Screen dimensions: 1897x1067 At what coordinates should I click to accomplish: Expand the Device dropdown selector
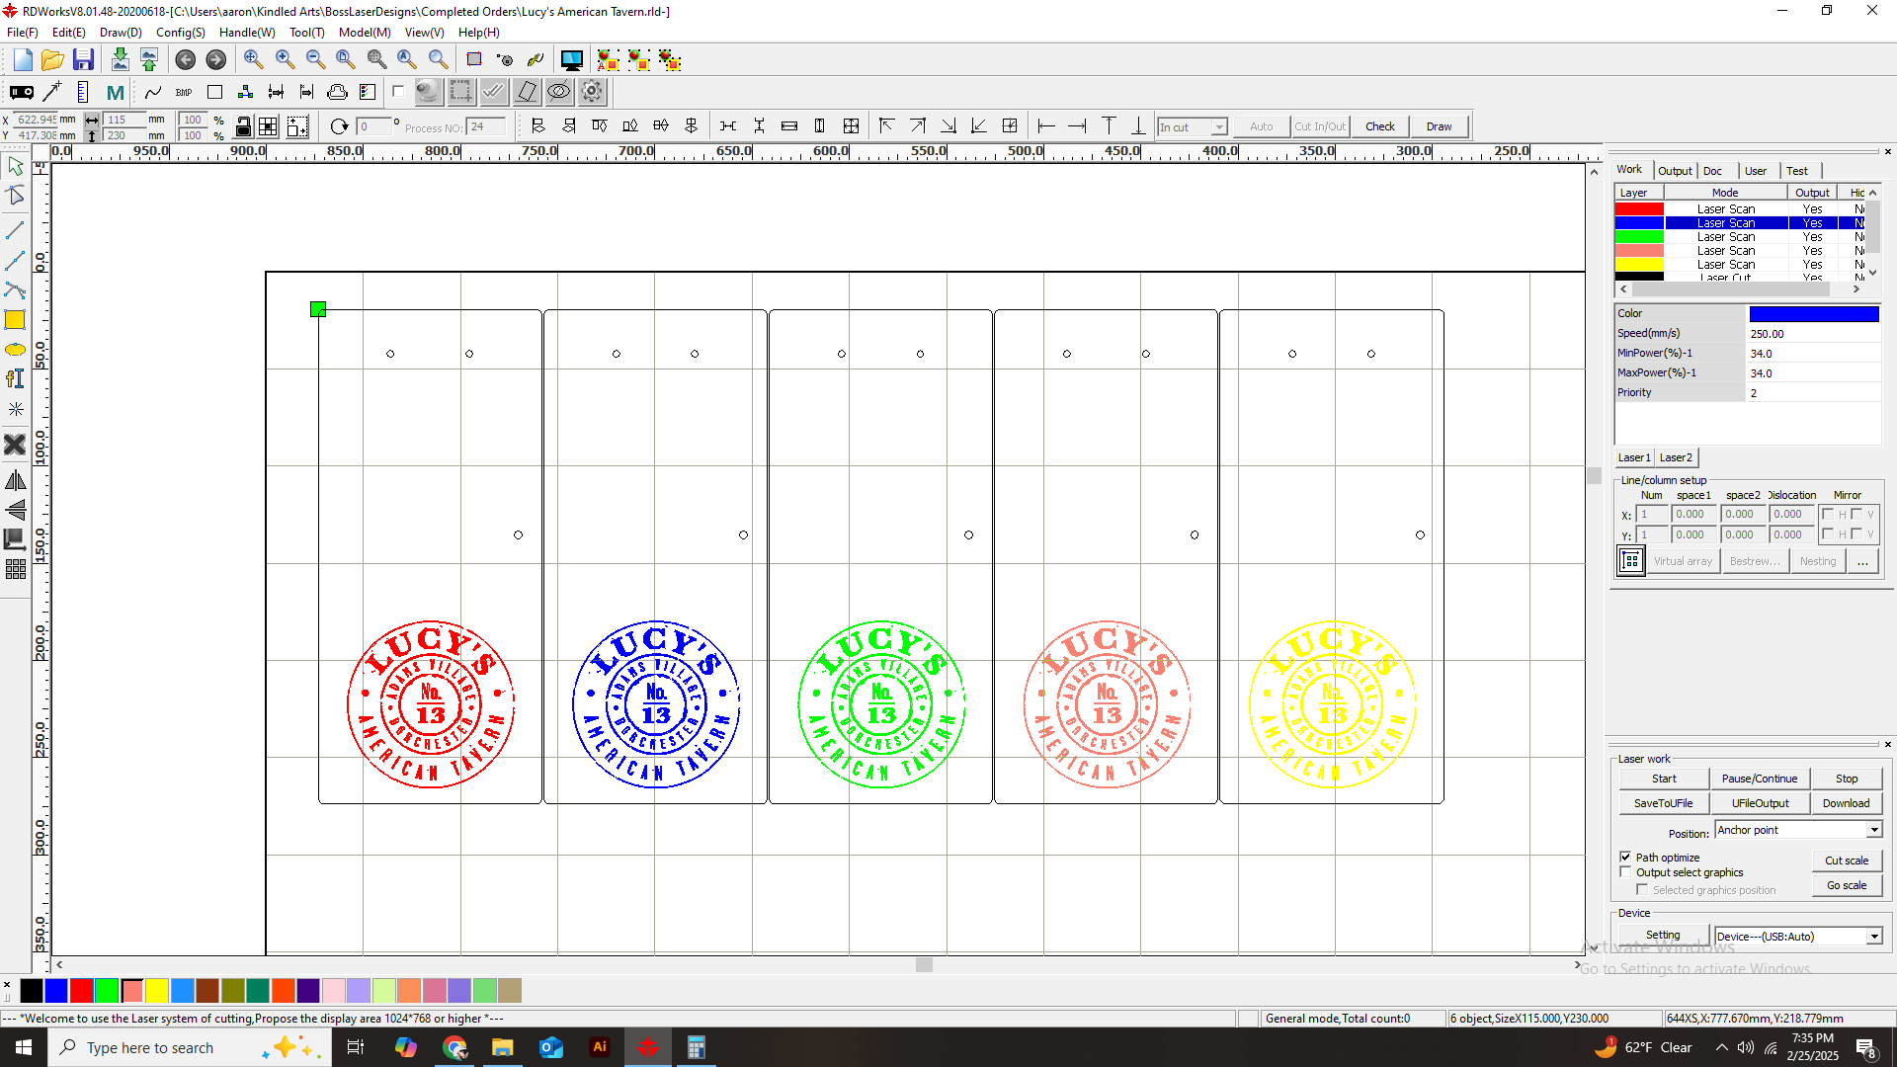1871,936
